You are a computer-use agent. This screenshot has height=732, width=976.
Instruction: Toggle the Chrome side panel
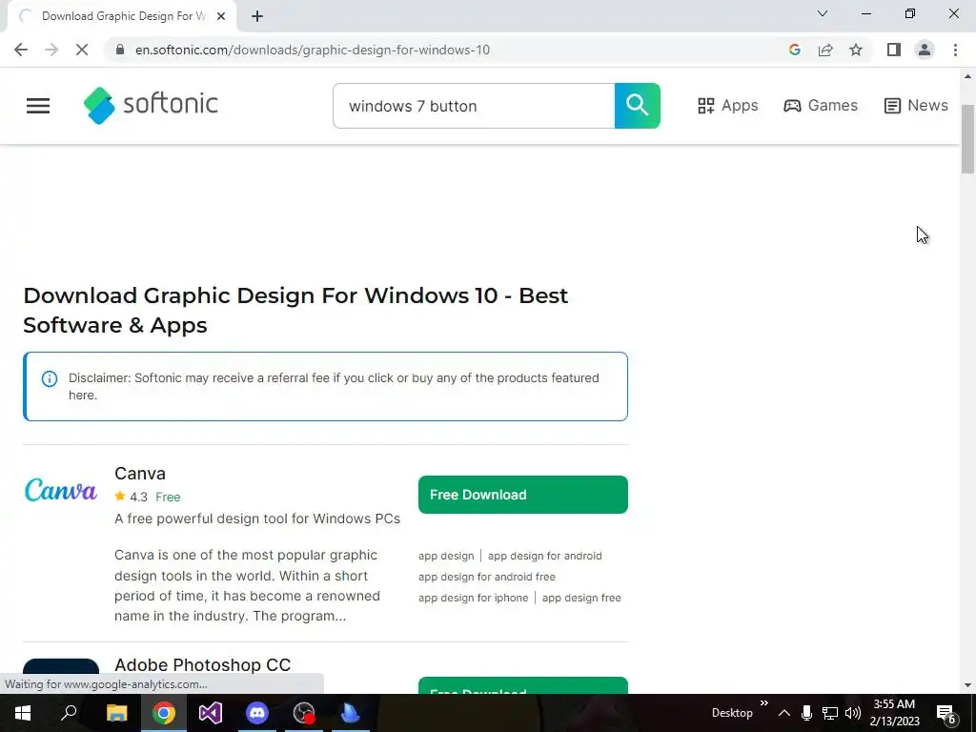click(894, 50)
